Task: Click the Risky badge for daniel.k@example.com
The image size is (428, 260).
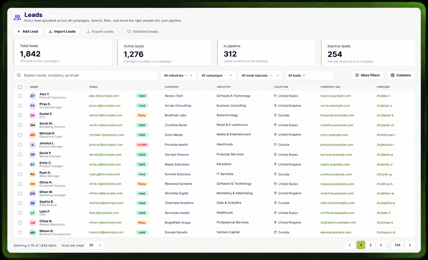Action: click(142, 115)
